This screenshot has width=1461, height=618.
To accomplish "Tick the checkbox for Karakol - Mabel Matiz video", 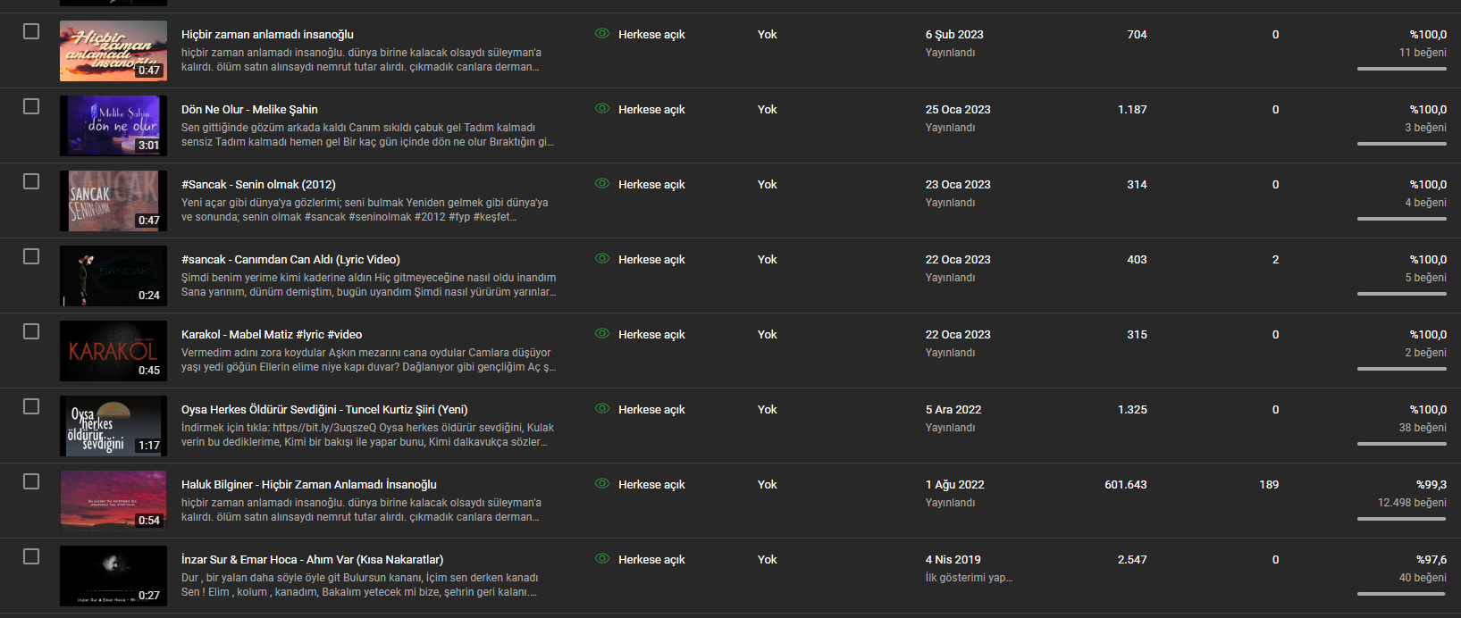I will click(x=31, y=331).
